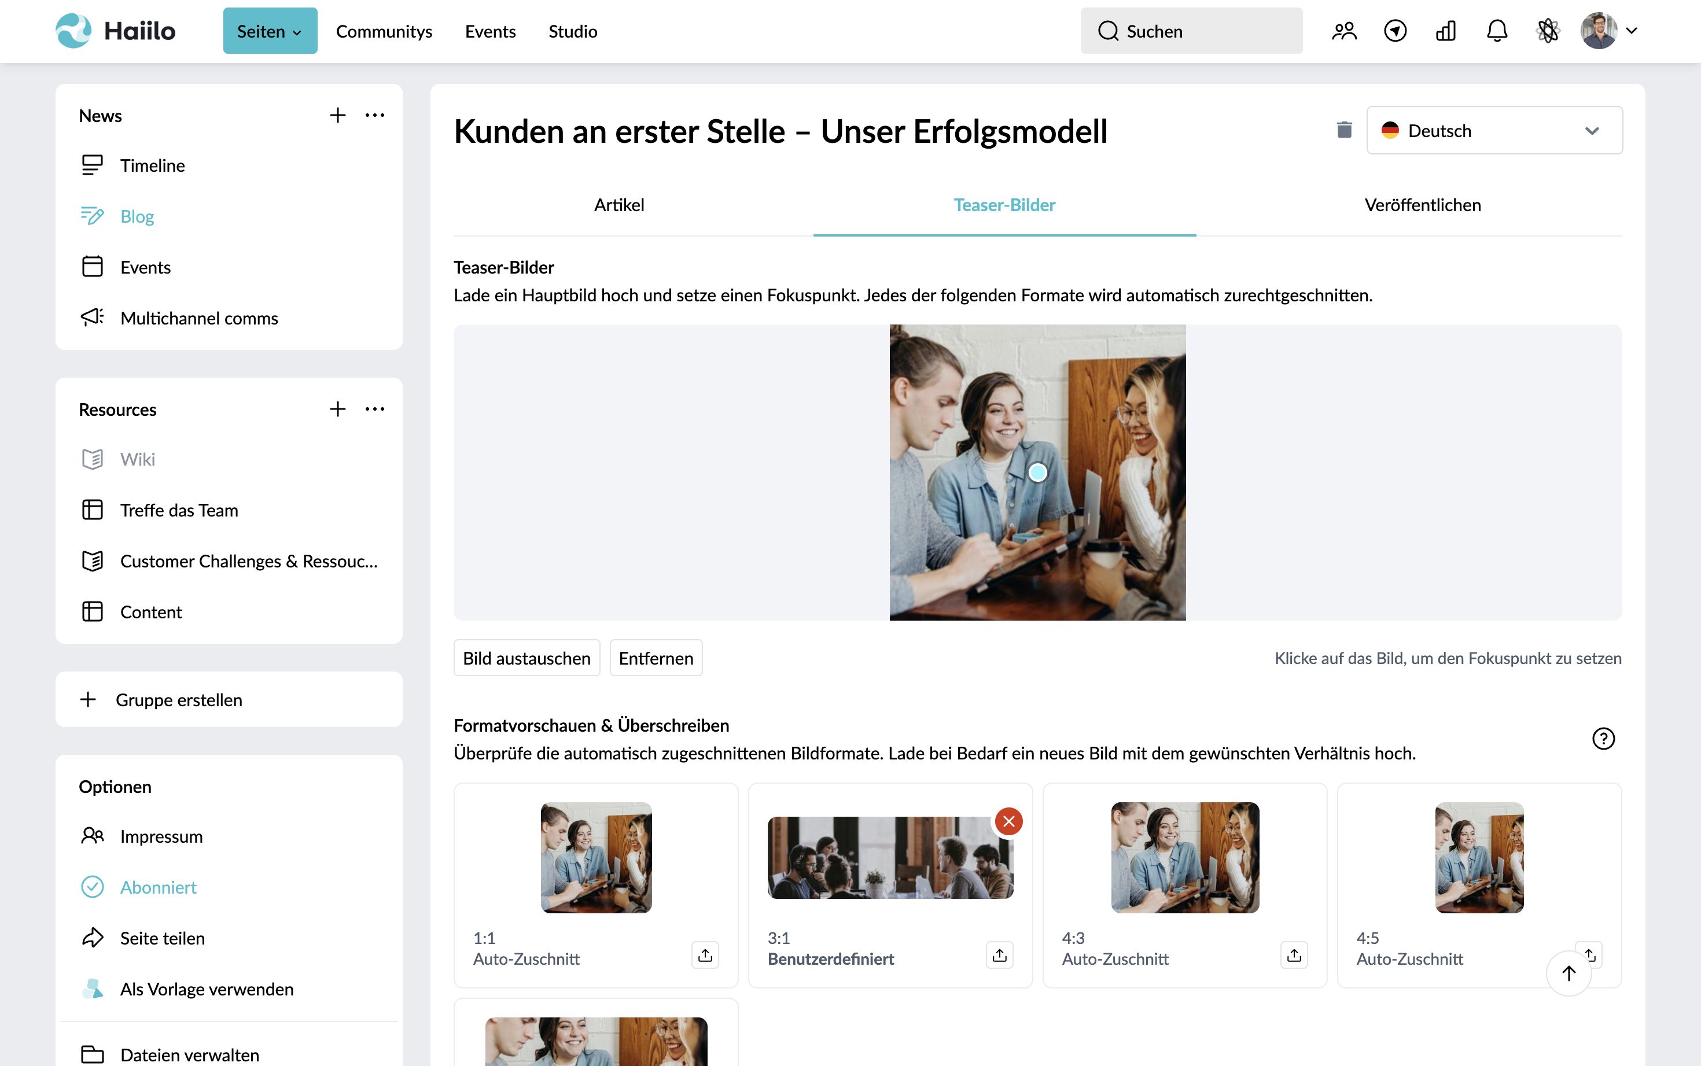Delete the article with trash icon

coord(1344,130)
